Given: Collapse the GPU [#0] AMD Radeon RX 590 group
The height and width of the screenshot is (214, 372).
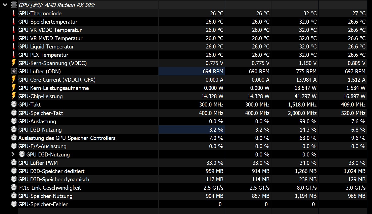Looking at the screenshot, I should 5,5.
